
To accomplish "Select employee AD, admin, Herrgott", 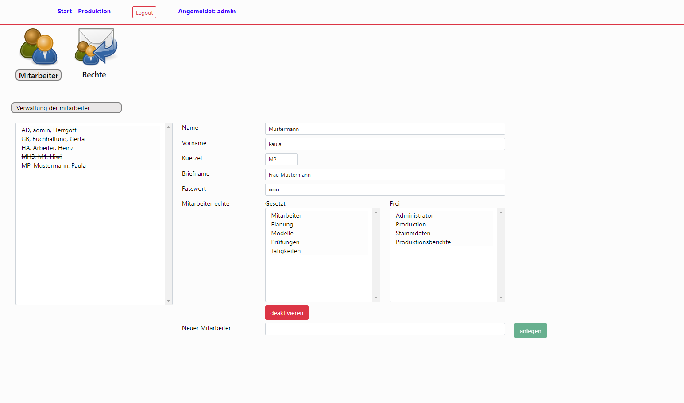I will click(49, 130).
